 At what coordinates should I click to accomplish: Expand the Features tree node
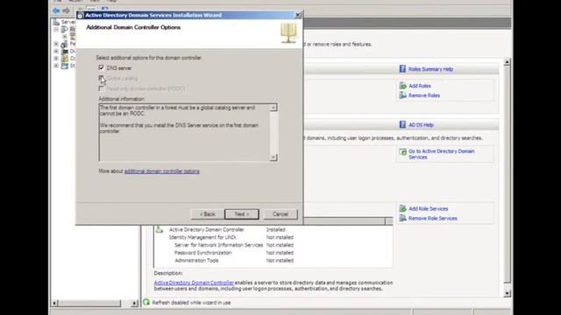(x=56, y=44)
